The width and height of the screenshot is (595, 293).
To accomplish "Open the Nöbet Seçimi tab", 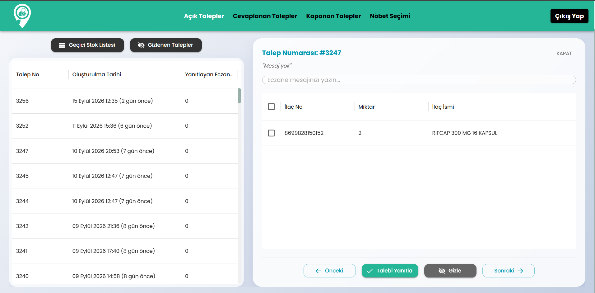I will click(x=390, y=16).
